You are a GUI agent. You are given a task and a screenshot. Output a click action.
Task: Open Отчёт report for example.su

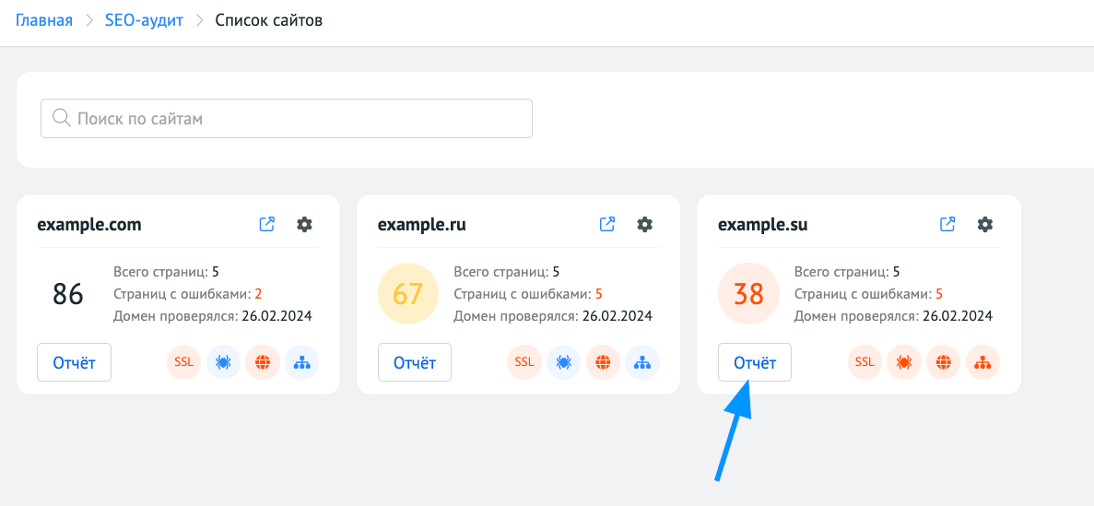(x=755, y=362)
